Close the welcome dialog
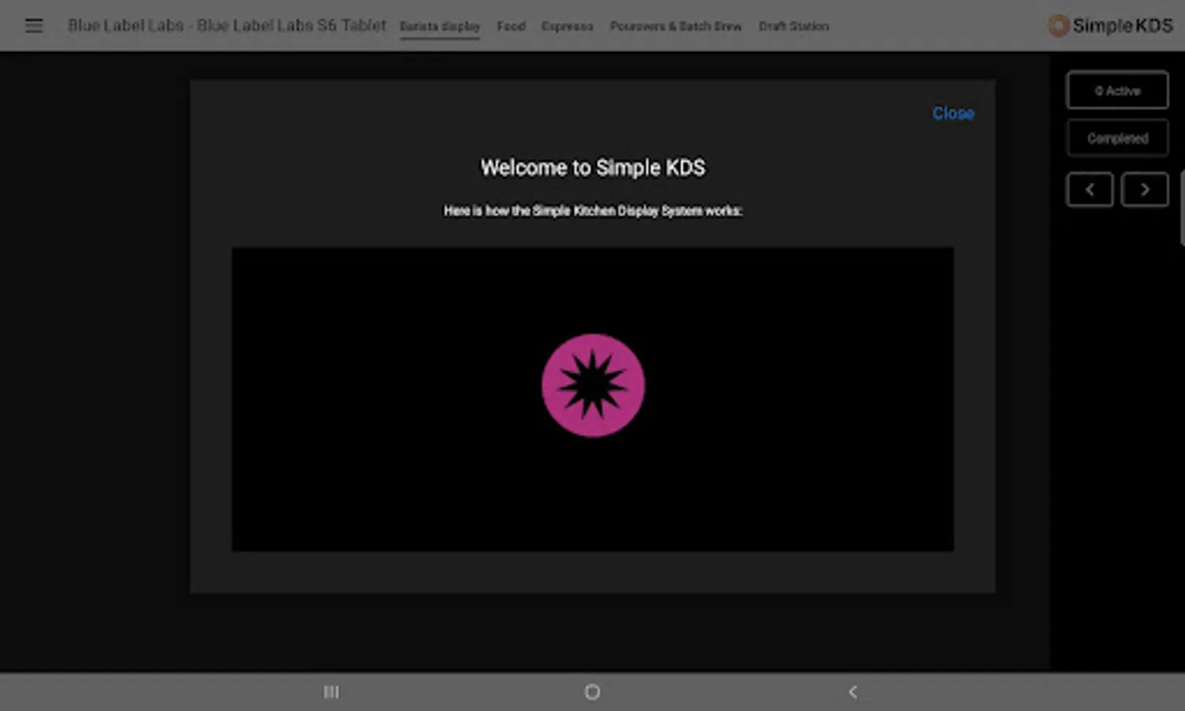The width and height of the screenshot is (1185, 711). pos(953,113)
